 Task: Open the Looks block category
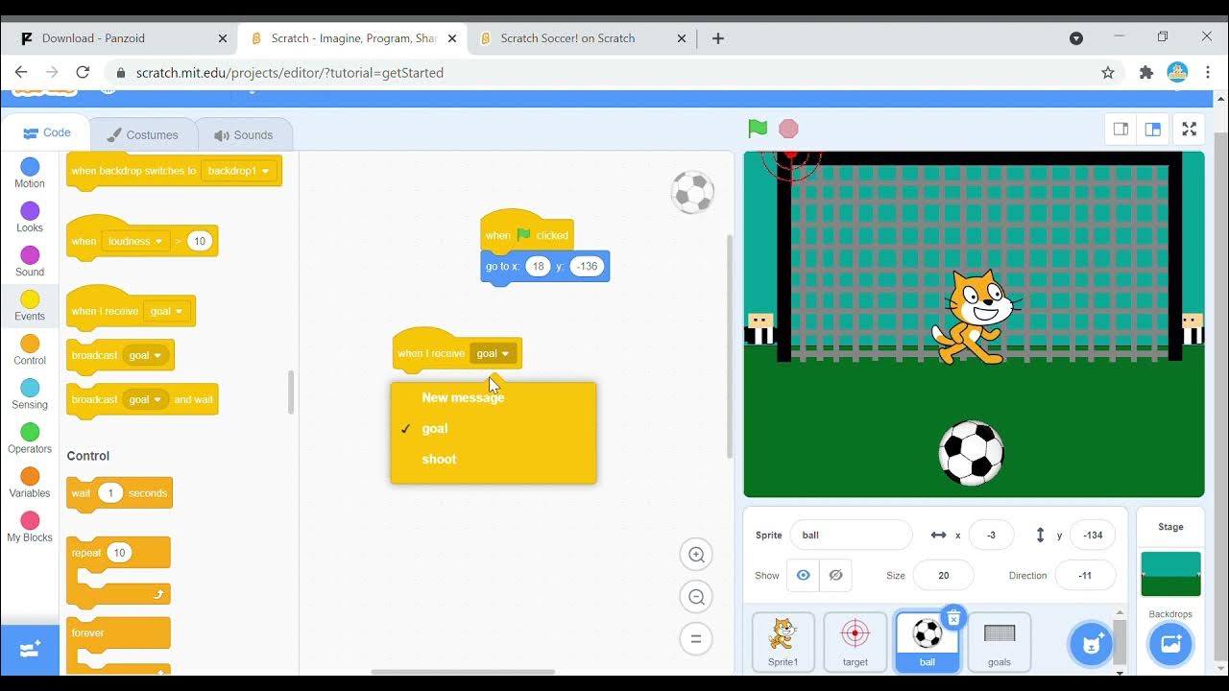tap(30, 218)
